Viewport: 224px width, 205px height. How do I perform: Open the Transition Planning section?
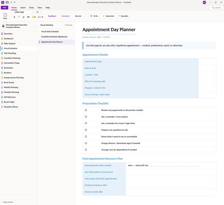(19, 58)
